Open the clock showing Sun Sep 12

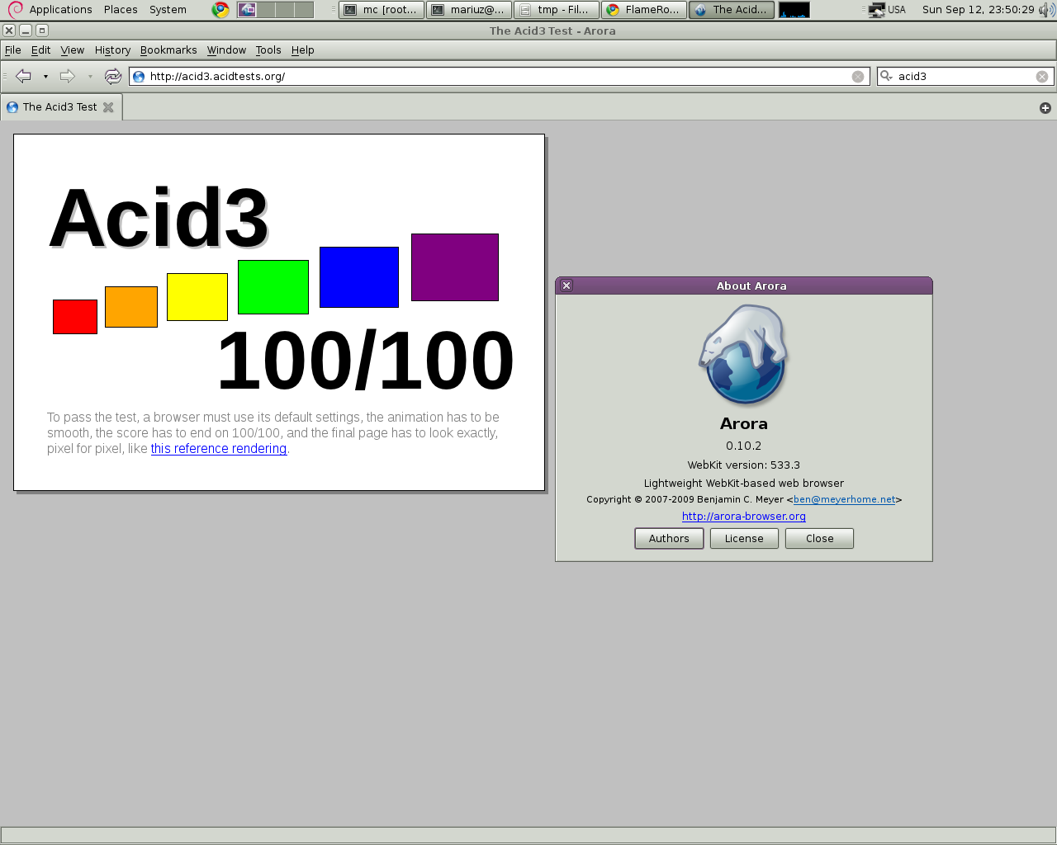tap(978, 10)
